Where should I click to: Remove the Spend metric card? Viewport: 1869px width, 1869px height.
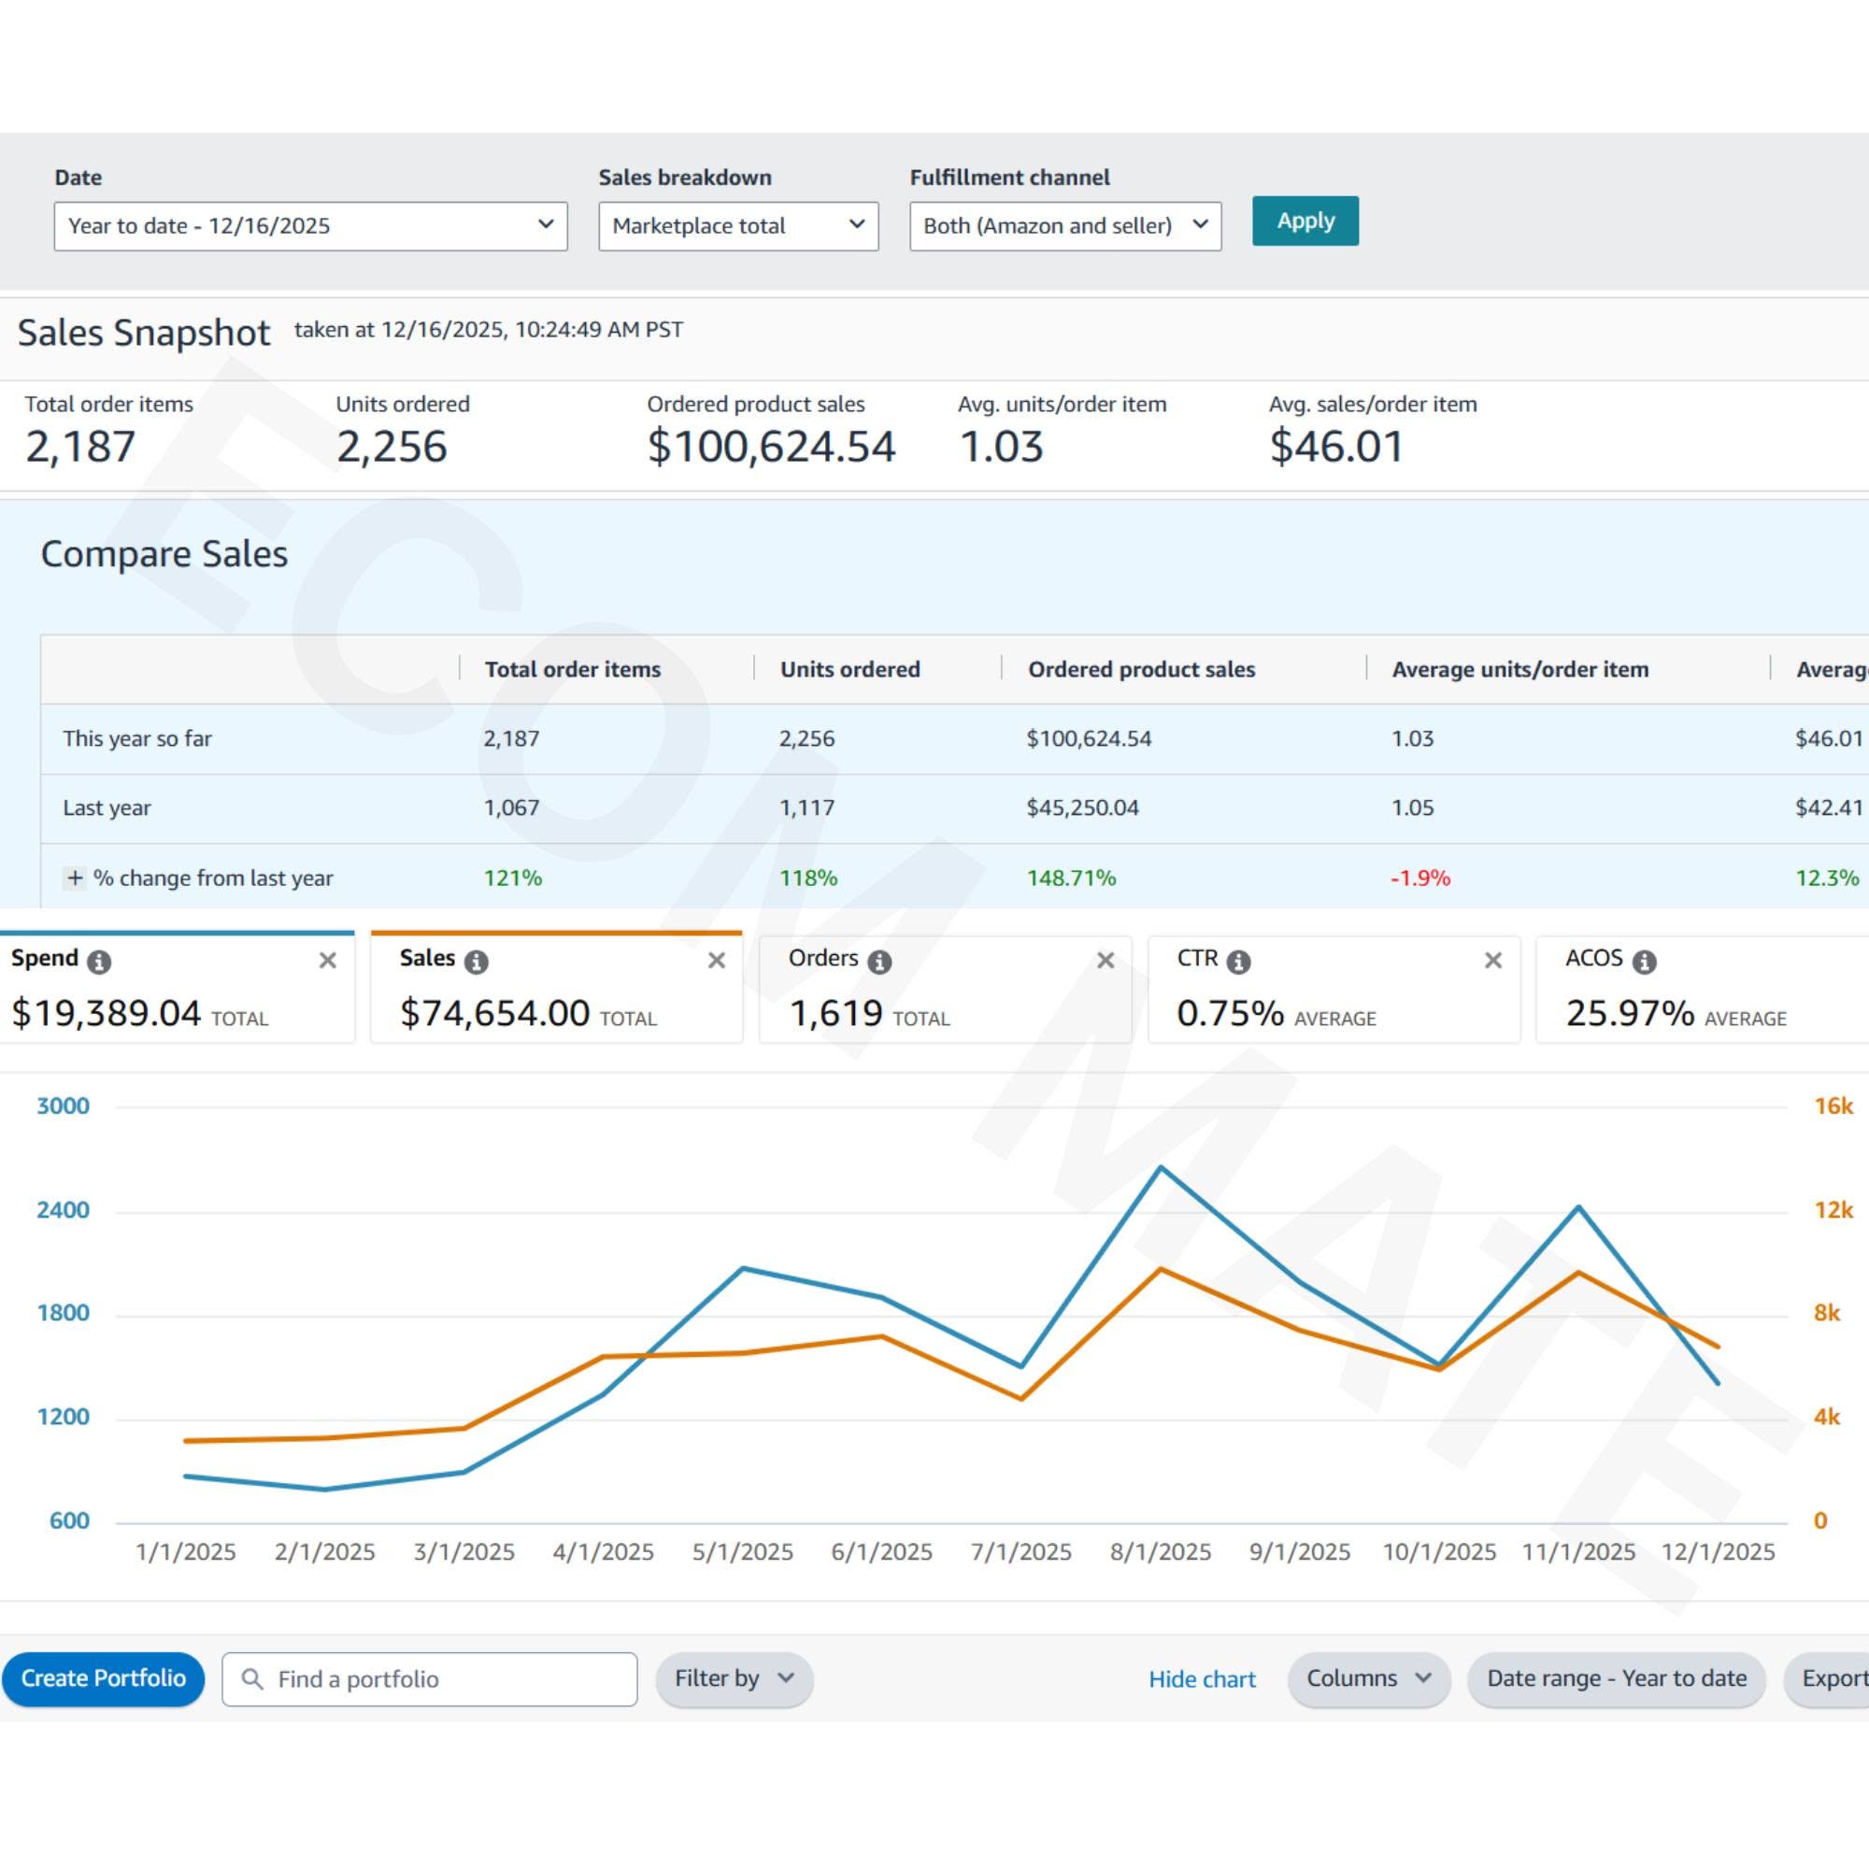point(328,960)
